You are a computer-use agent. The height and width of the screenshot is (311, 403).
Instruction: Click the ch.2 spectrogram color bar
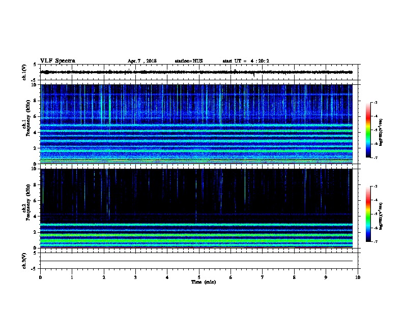[368, 214]
